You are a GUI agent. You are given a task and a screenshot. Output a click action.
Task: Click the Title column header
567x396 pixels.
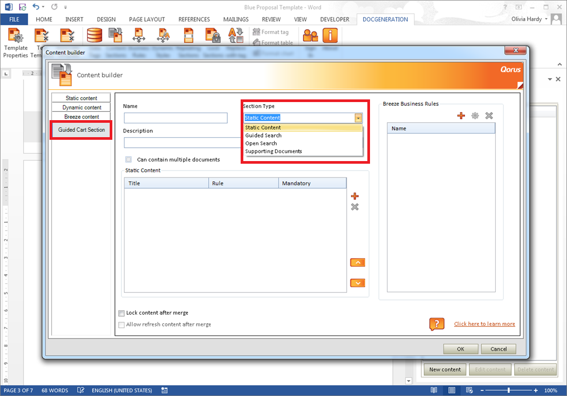[x=166, y=183]
